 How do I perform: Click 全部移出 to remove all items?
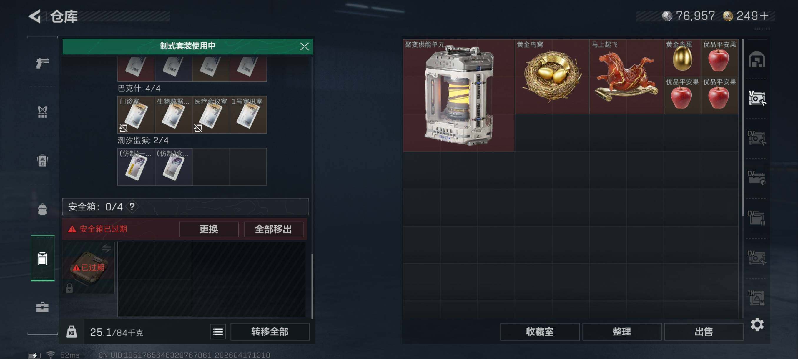click(x=273, y=229)
